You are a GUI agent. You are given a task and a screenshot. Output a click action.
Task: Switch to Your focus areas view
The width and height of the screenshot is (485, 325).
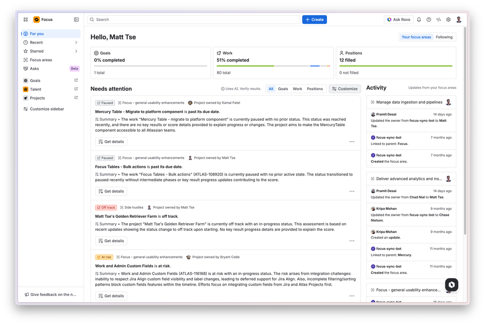[x=416, y=37]
